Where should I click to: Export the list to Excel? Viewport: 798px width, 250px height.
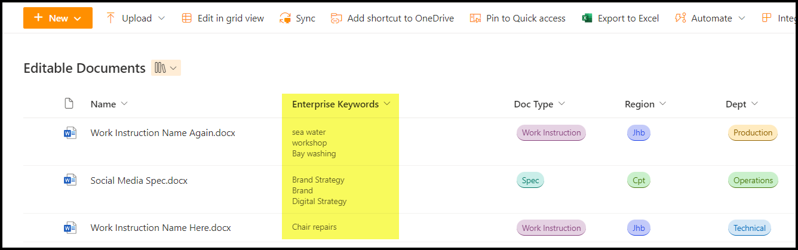point(621,18)
